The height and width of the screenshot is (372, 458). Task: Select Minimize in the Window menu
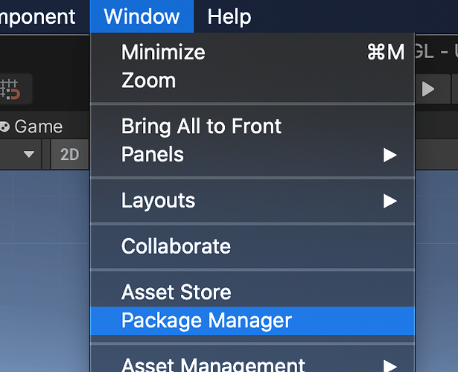[163, 52]
